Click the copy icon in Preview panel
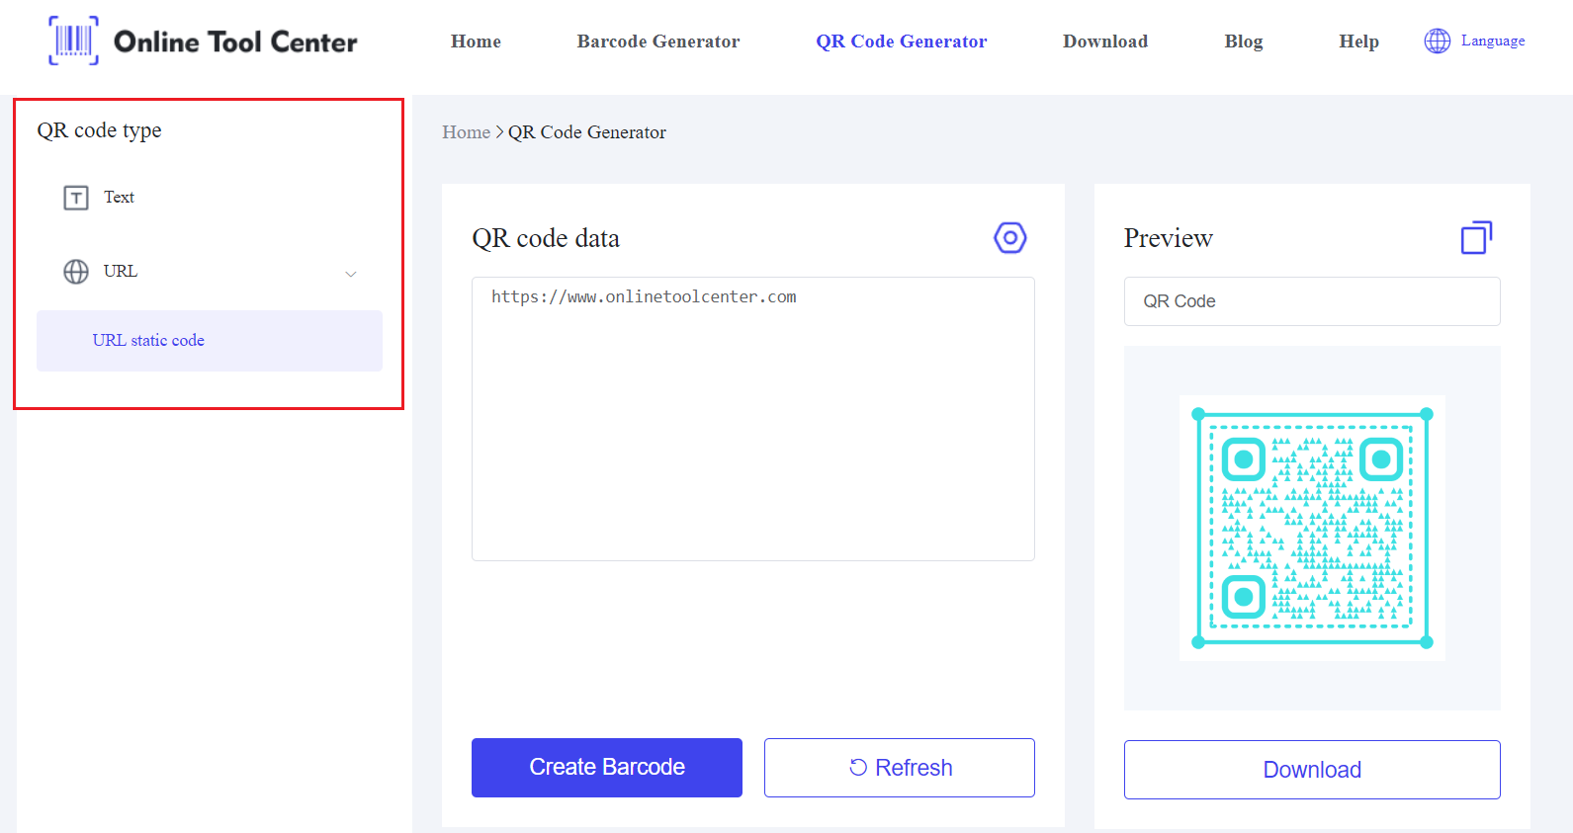1573x833 pixels. (1475, 238)
